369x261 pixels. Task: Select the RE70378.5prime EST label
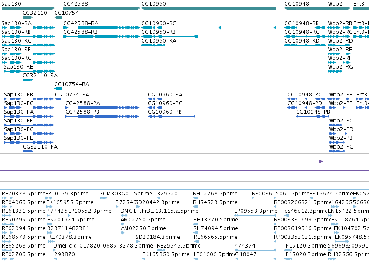[23, 194]
